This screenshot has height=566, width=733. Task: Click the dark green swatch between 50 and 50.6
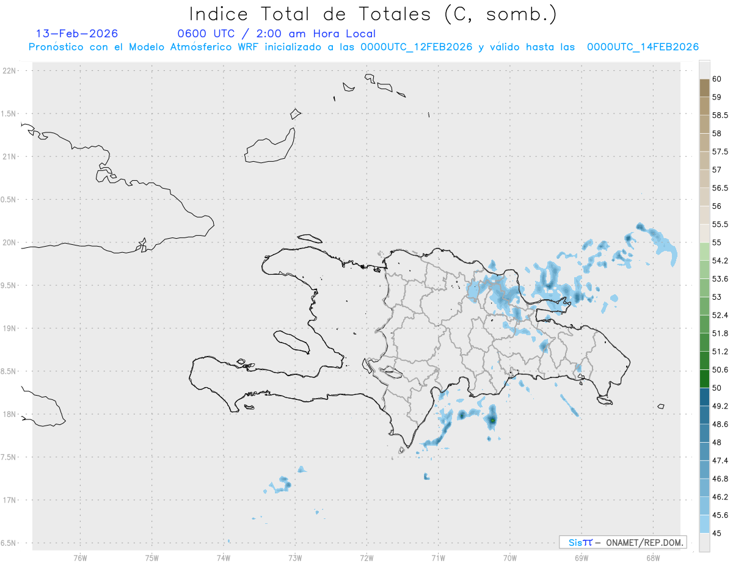click(704, 379)
